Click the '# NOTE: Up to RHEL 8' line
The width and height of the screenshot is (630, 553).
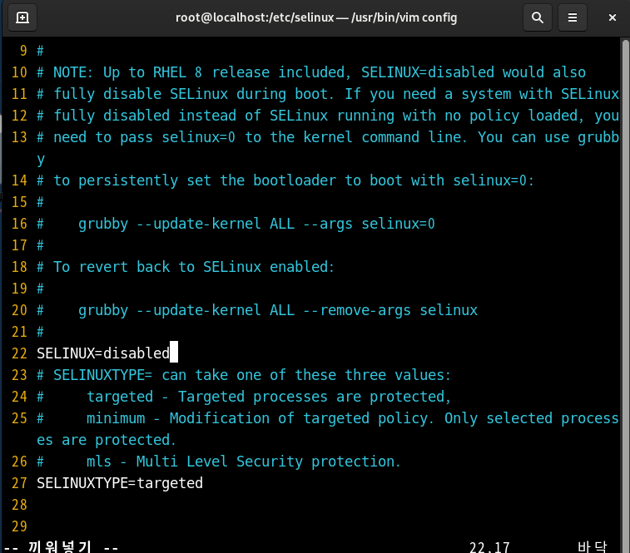pos(311,72)
